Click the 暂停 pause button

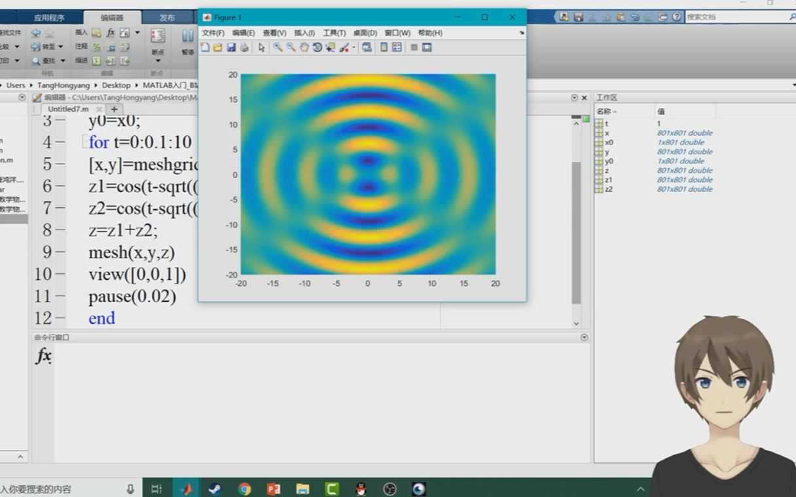(x=188, y=41)
